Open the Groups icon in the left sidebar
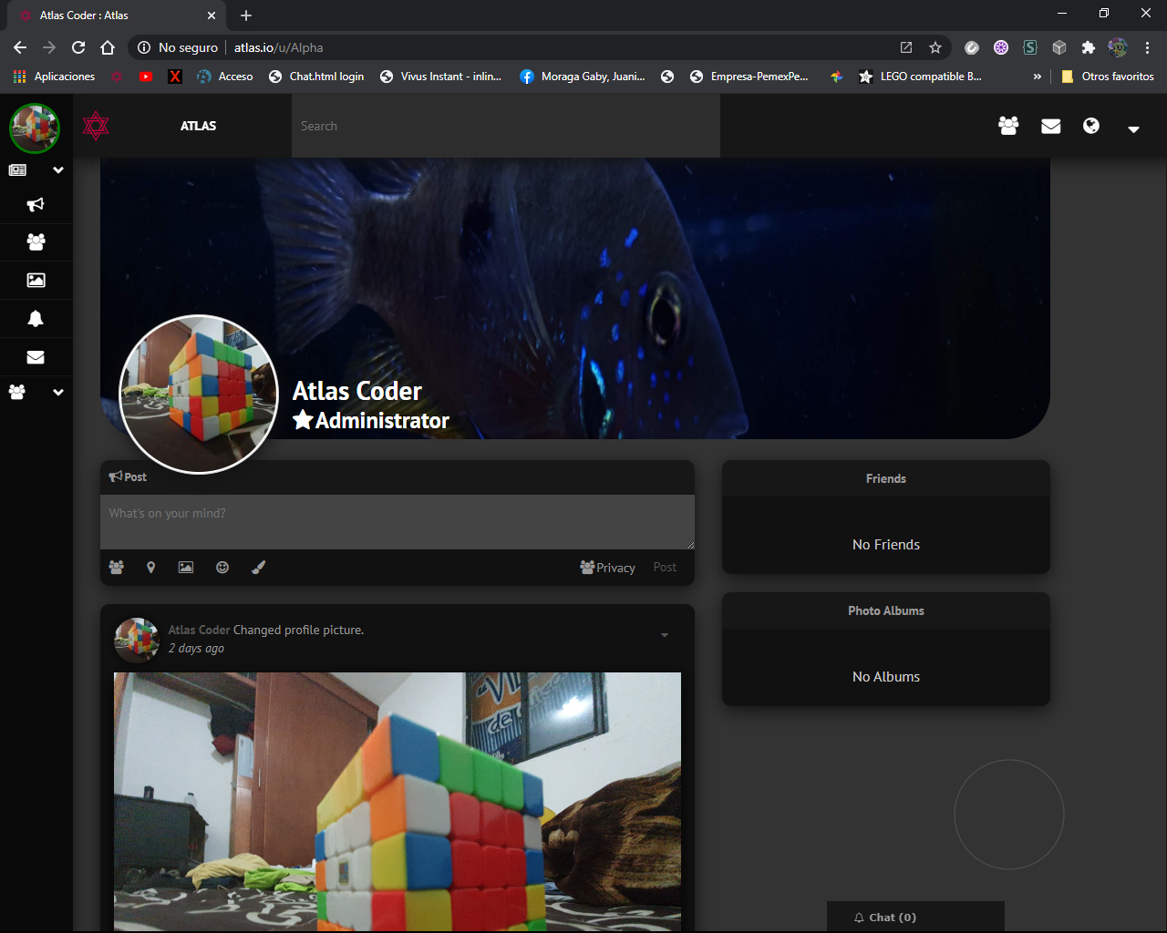 (36, 241)
